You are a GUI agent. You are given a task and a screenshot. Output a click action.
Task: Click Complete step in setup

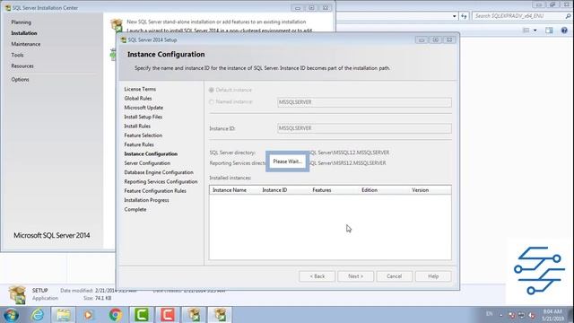pos(135,209)
